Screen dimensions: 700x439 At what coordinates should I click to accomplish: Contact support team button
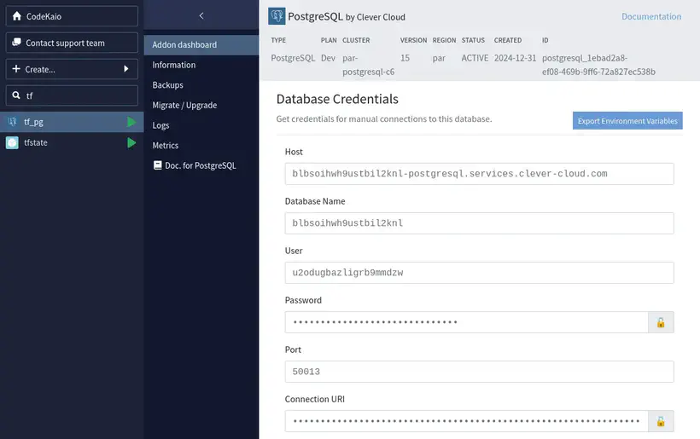(x=72, y=43)
